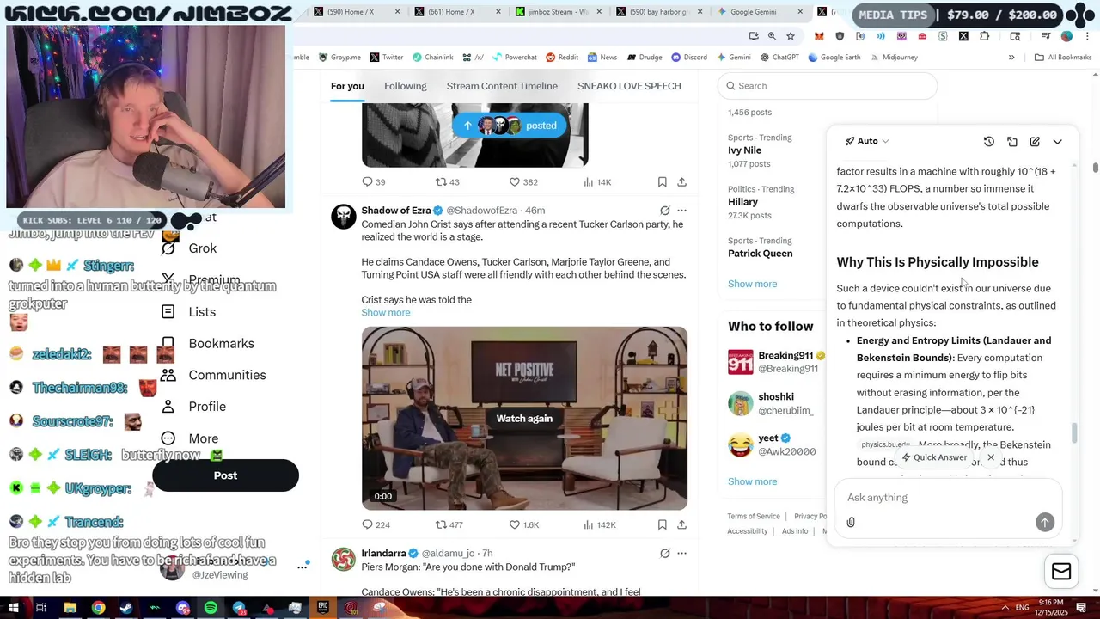This screenshot has width=1100, height=619.
Task: Reply to the Shadow of Ezra post
Action: [376, 524]
